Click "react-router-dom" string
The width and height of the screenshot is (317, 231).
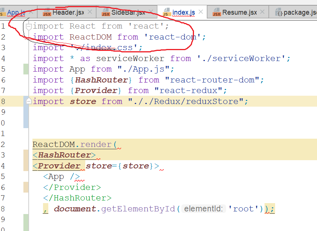[x=212, y=80]
